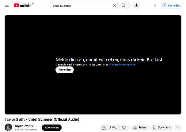Open the Taylor Swift channel name link
Screen dimensions: 186x132
pyautogui.click(x=23, y=126)
